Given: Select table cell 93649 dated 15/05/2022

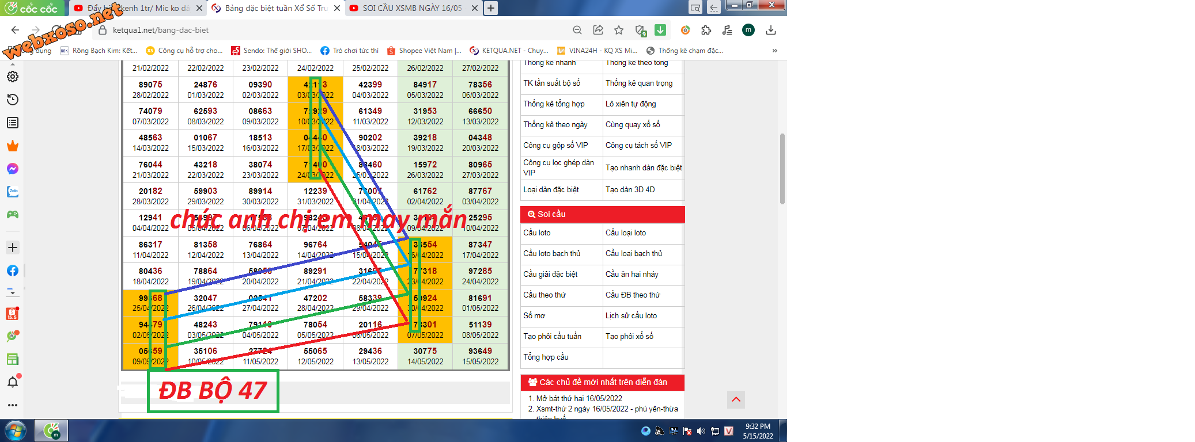Looking at the screenshot, I should (480, 356).
